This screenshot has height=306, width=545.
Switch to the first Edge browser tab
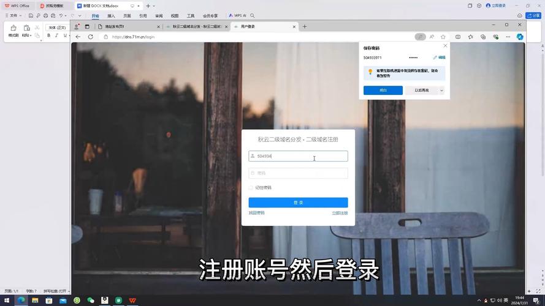pos(129,26)
